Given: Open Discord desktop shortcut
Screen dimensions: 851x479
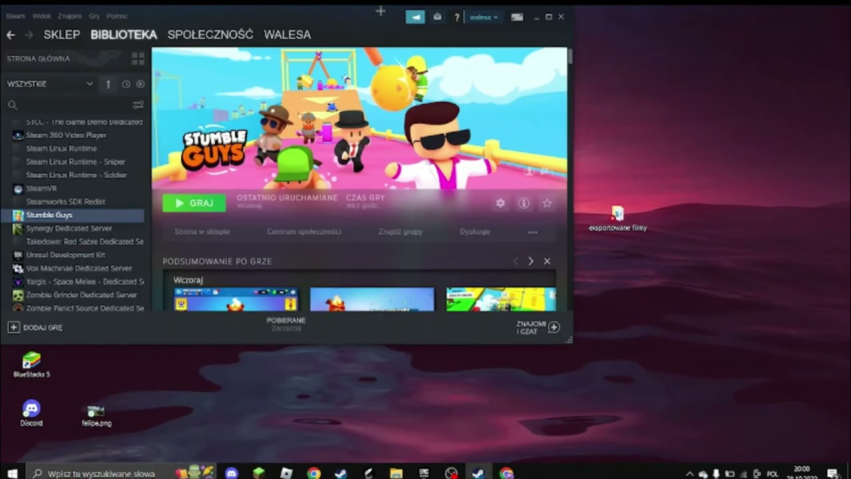Looking at the screenshot, I should click(x=31, y=413).
